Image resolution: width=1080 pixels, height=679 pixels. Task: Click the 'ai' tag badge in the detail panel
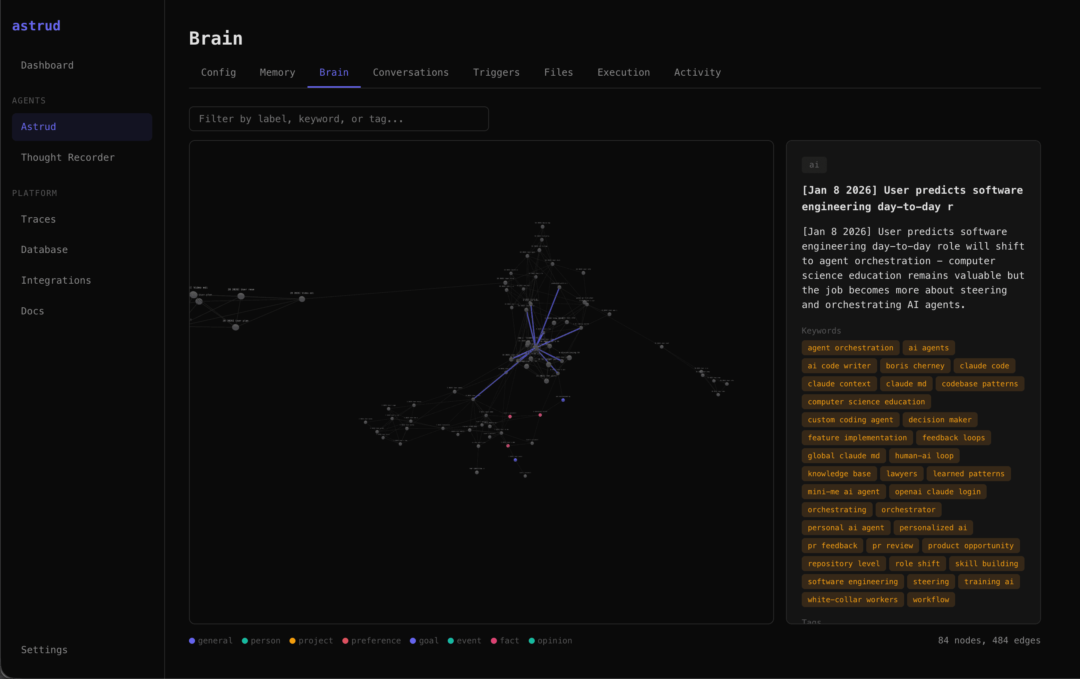pyautogui.click(x=814, y=165)
